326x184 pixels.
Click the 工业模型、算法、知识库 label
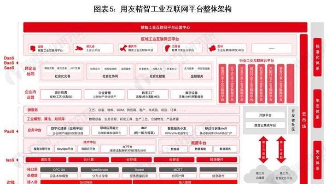[x=46, y=119]
